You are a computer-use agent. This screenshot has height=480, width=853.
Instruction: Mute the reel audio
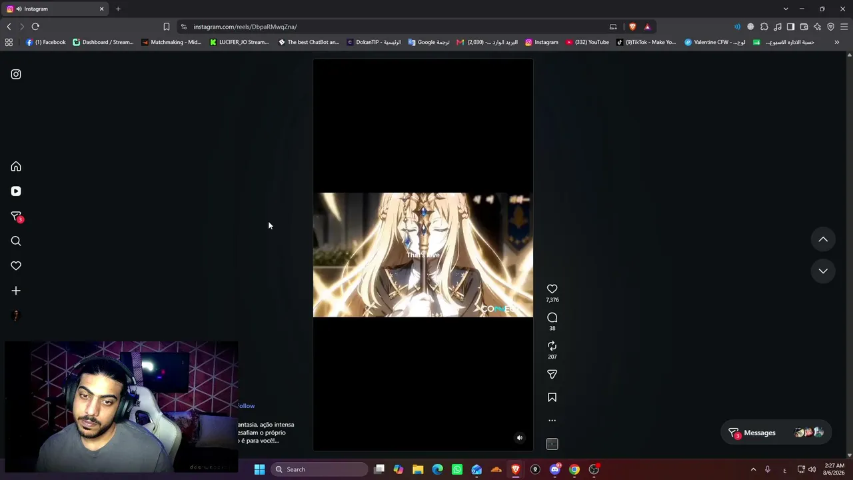point(520,438)
